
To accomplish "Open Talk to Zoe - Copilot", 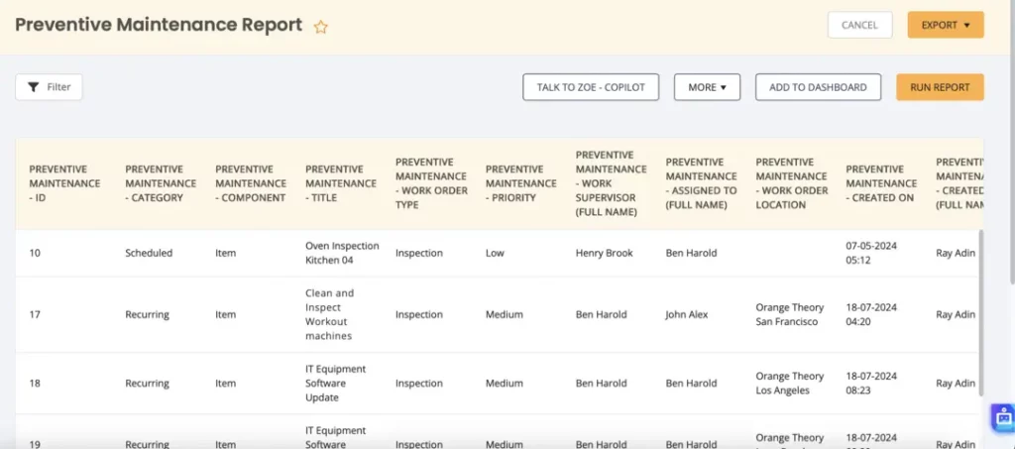I will [x=591, y=87].
